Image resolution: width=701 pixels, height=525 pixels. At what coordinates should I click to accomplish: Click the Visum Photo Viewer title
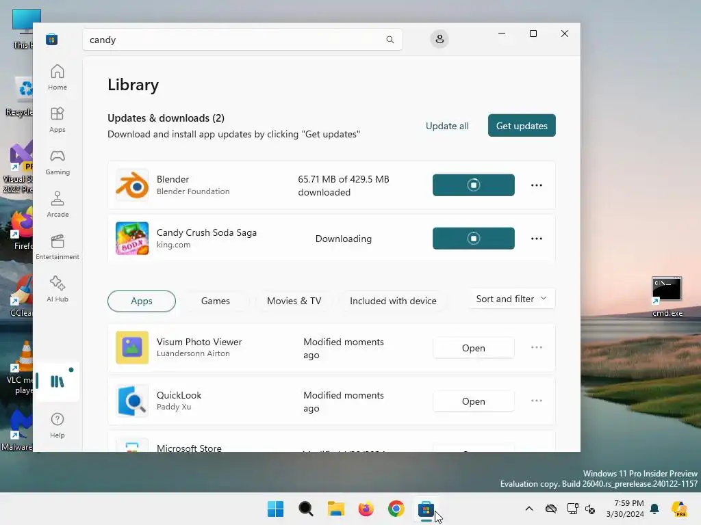(x=199, y=342)
